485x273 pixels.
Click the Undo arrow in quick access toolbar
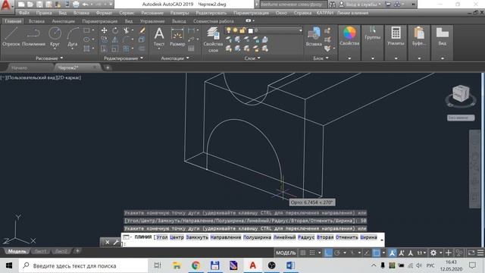click(85, 5)
